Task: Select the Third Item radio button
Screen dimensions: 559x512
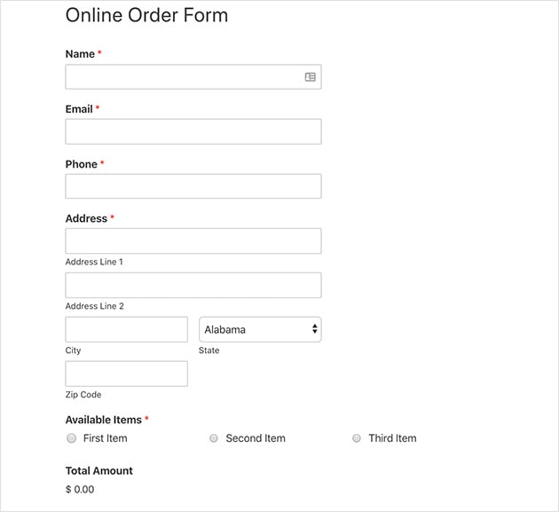Action: [357, 437]
